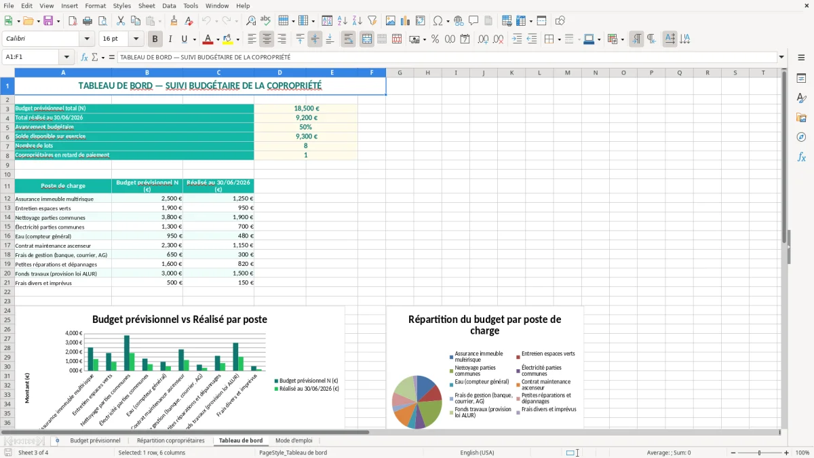Click the Sort Descending icon
Viewport: 814px width, 458px height.
[x=357, y=21]
